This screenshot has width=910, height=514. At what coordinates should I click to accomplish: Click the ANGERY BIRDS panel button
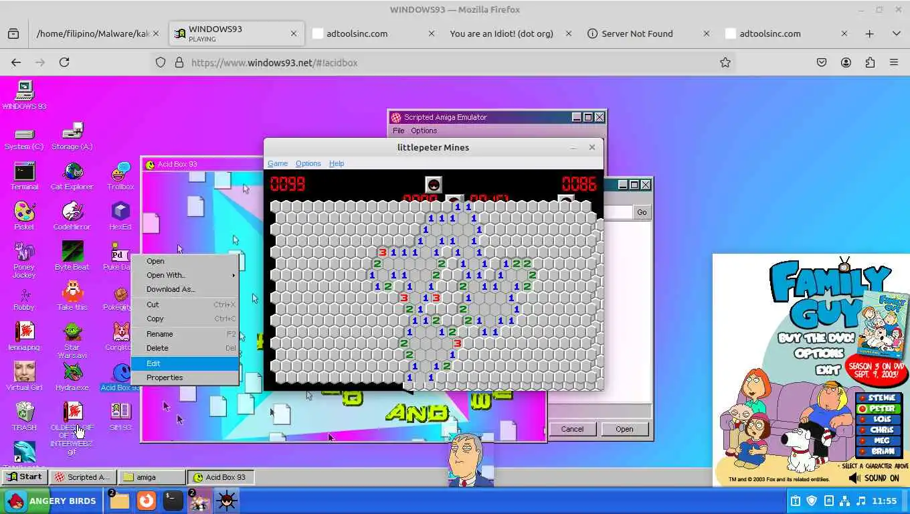coord(52,501)
